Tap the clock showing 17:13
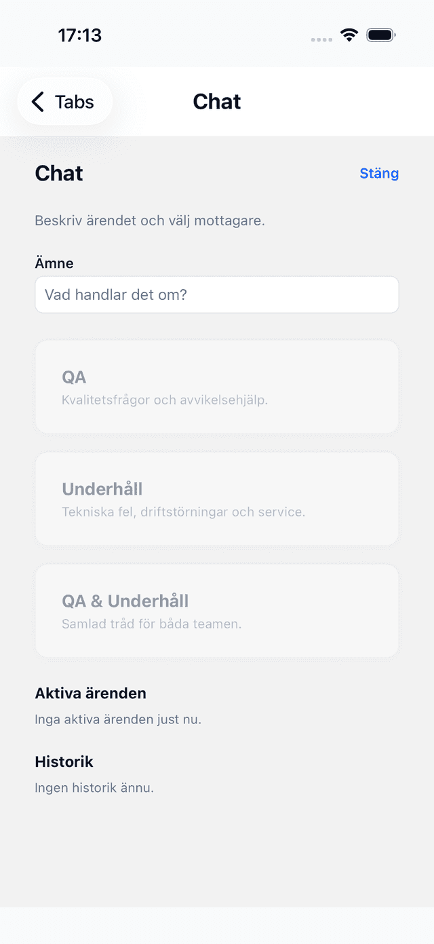 pyautogui.click(x=81, y=35)
